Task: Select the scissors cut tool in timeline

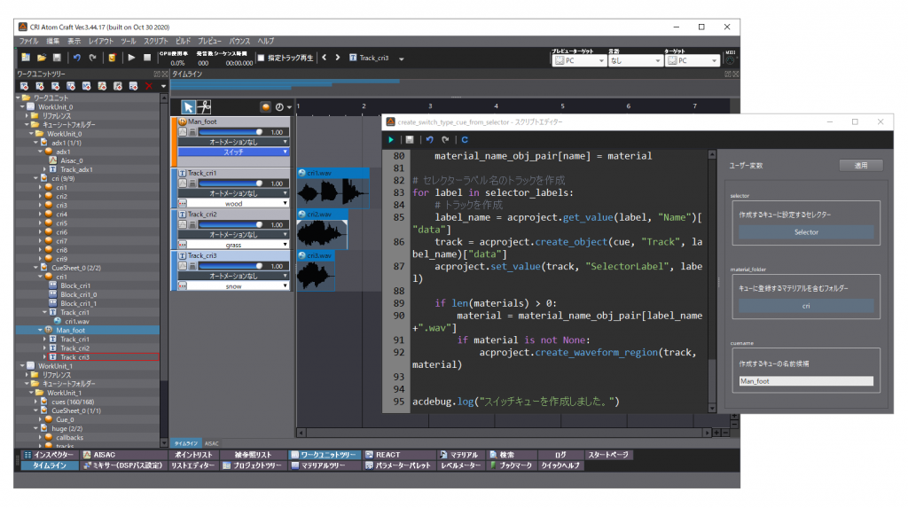Action: point(204,106)
